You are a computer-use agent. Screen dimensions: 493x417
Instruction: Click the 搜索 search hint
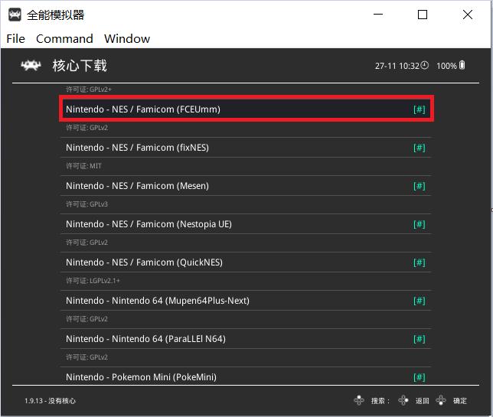coord(380,401)
